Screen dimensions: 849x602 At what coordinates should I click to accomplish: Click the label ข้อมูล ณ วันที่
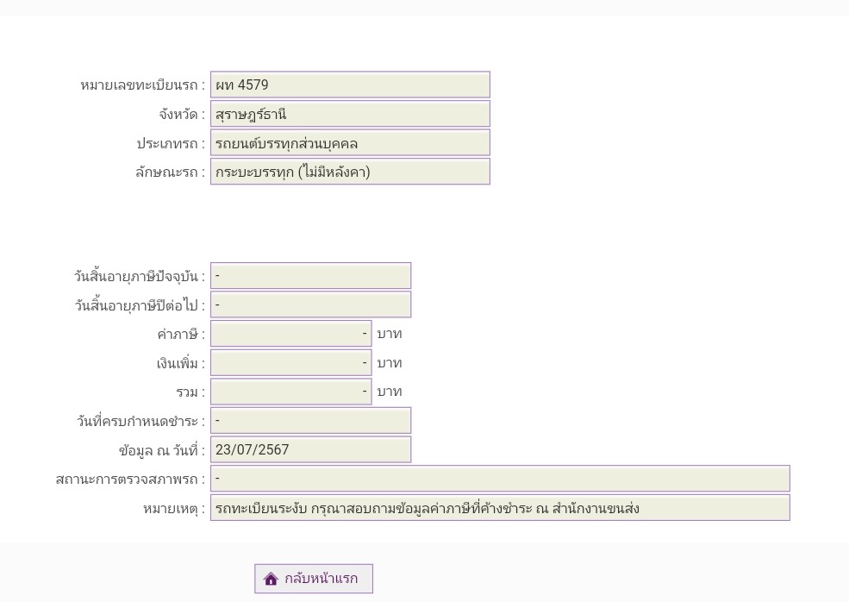[162, 450]
